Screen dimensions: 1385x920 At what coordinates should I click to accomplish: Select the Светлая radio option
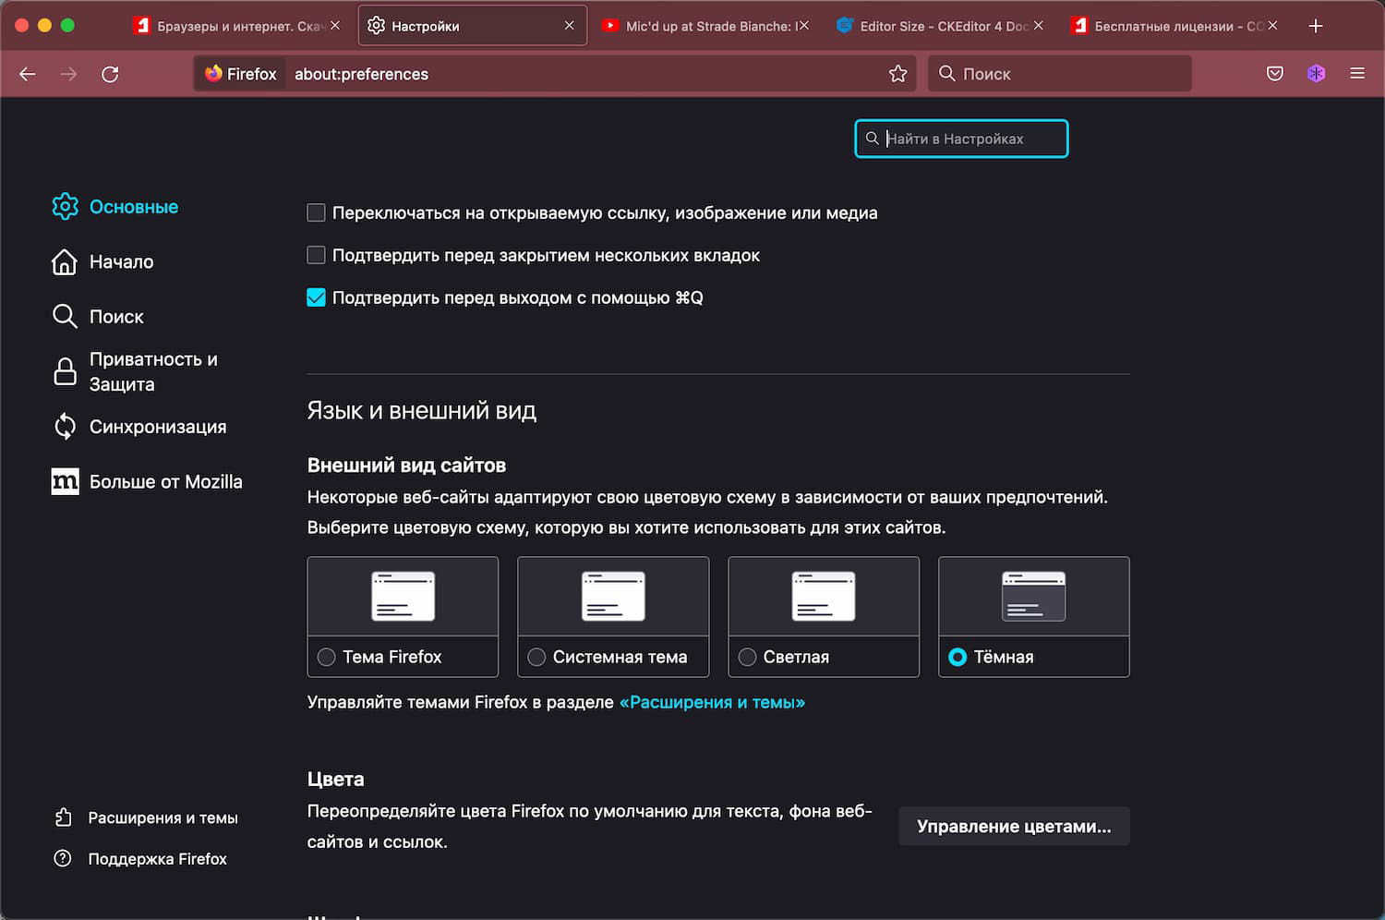tap(747, 657)
